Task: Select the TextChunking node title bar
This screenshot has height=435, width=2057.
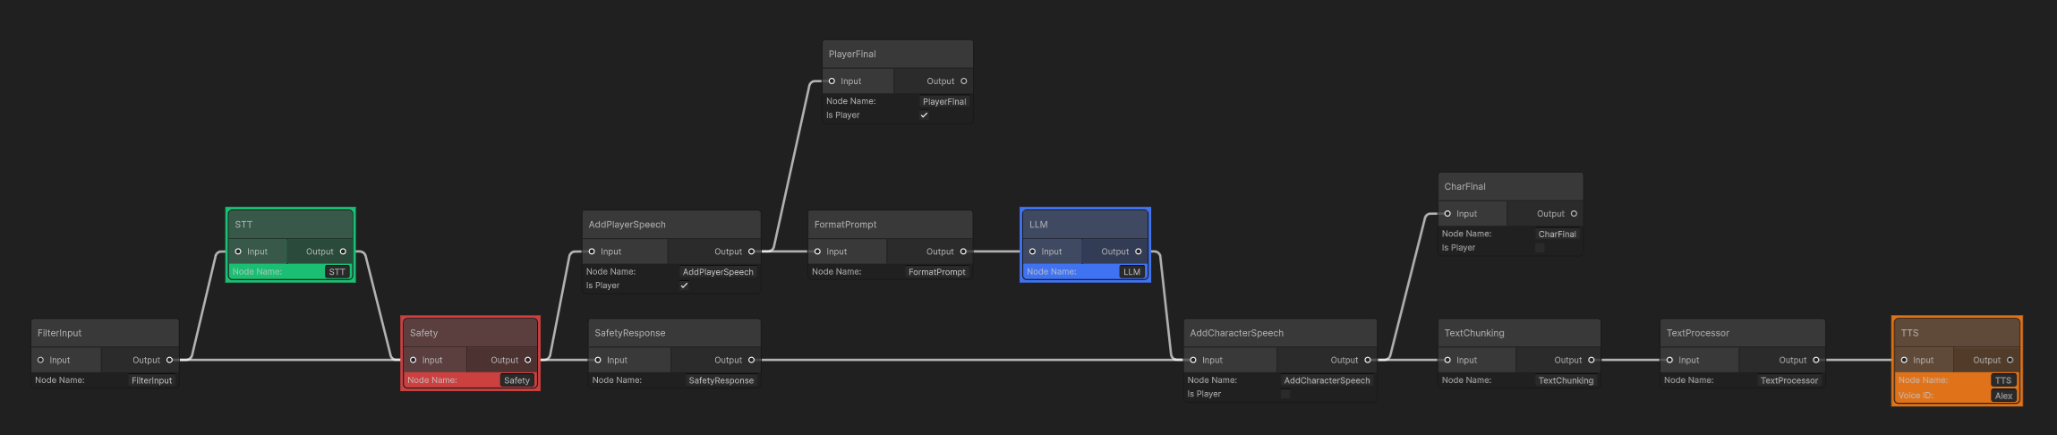Action: tap(1519, 333)
